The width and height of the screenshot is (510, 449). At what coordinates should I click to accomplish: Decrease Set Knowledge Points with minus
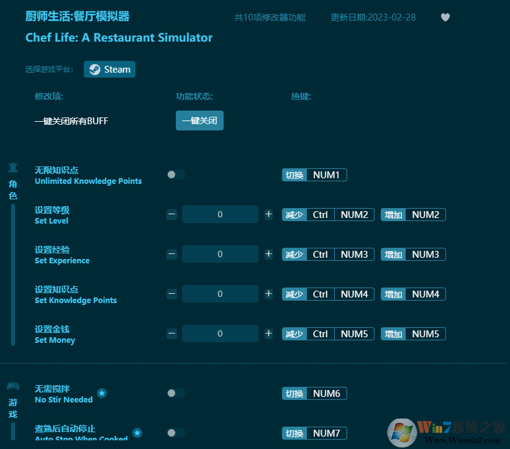point(171,294)
